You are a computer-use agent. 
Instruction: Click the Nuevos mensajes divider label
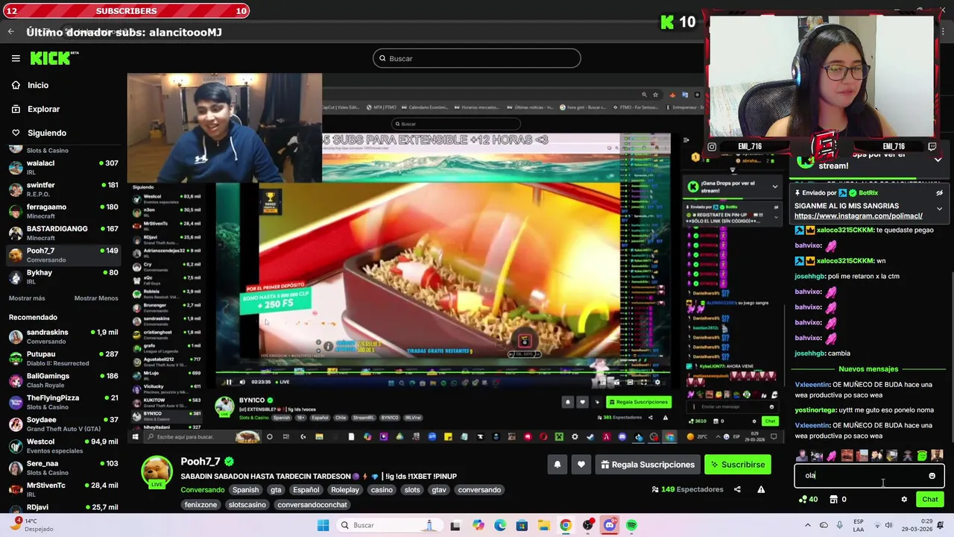[868, 369]
